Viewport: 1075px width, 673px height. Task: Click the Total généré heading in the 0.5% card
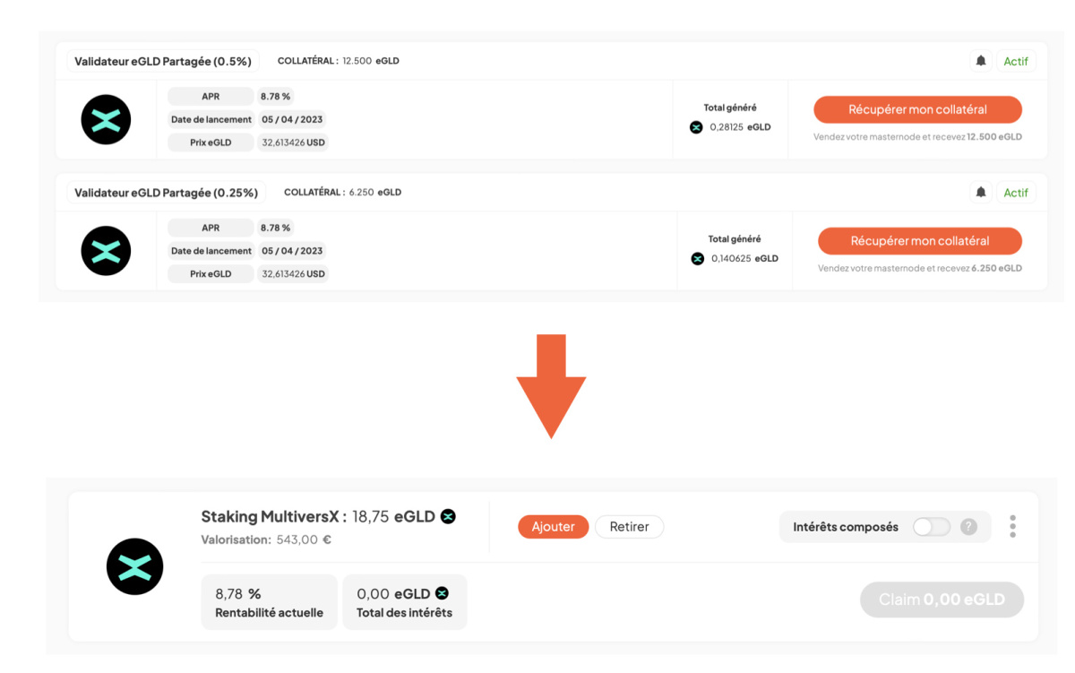point(730,108)
